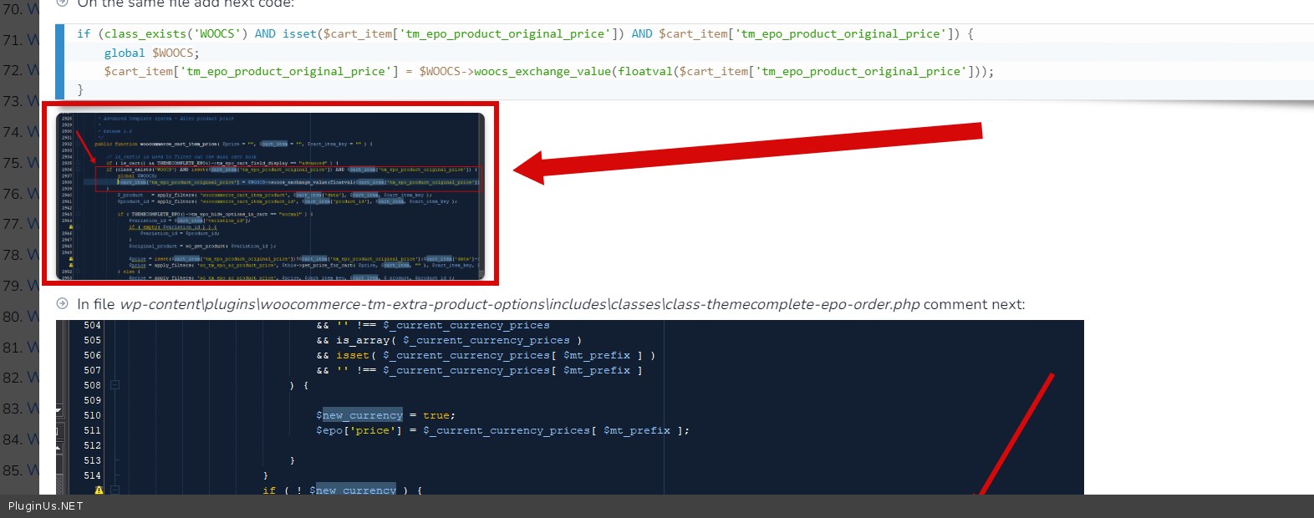Click the class-themecomplete-epo-order.php file path text
1314x518 pixels.
tap(519, 304)
